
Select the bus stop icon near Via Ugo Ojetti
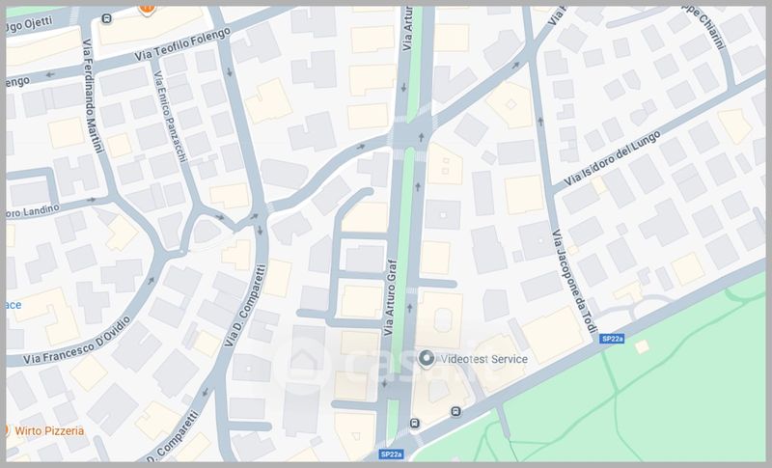coord(106,18)
